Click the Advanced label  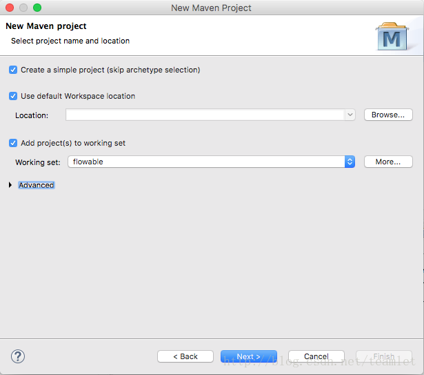pyautogui.click(x=37, y=185)
